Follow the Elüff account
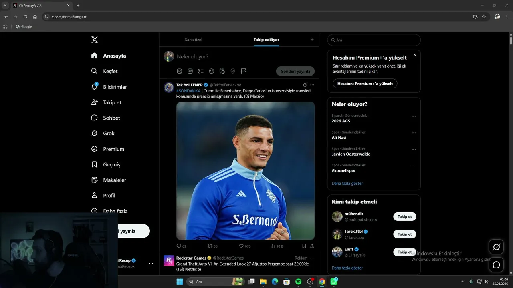 pos(405,252)
